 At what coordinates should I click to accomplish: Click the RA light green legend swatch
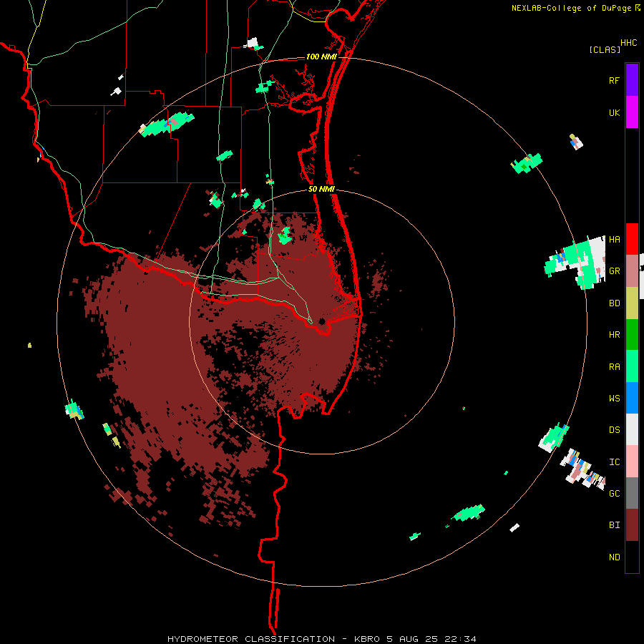click(632, 366)
